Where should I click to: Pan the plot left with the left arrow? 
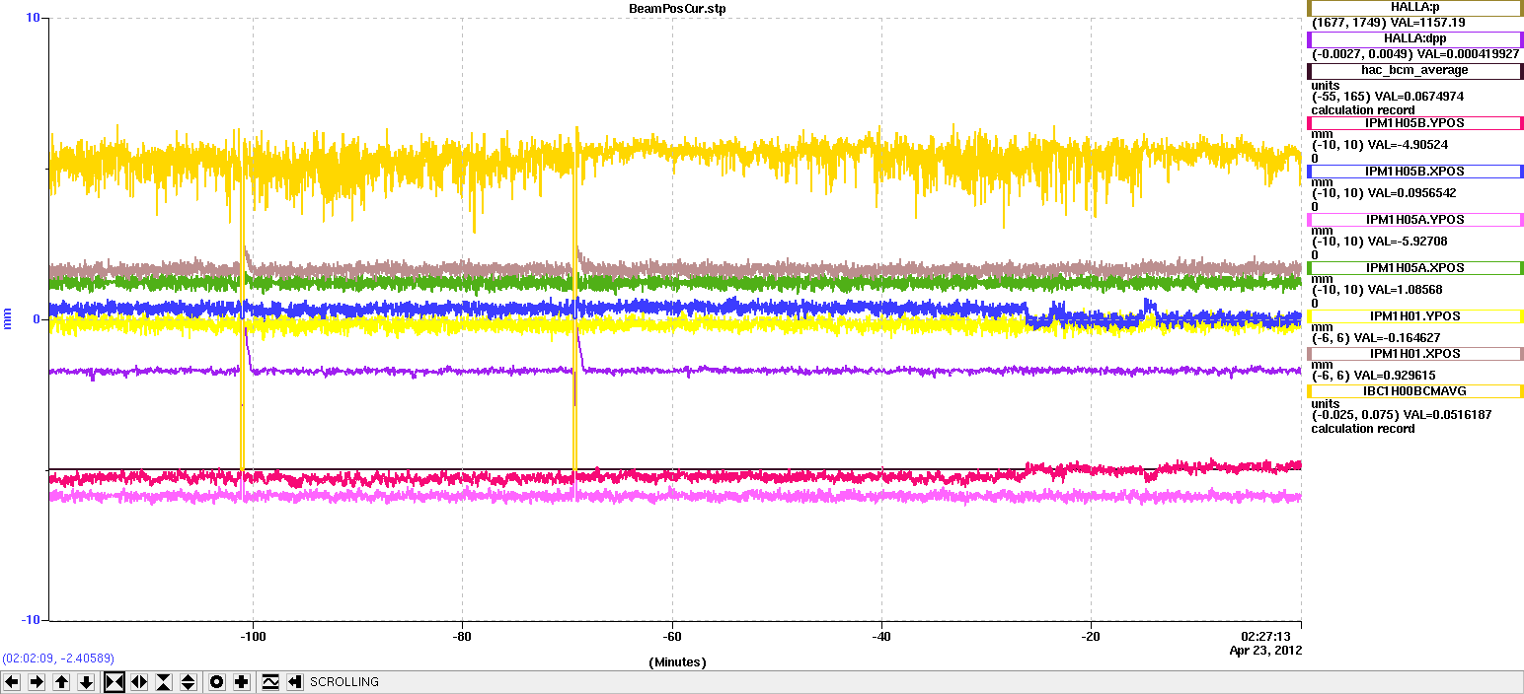[x=12, y=682]
